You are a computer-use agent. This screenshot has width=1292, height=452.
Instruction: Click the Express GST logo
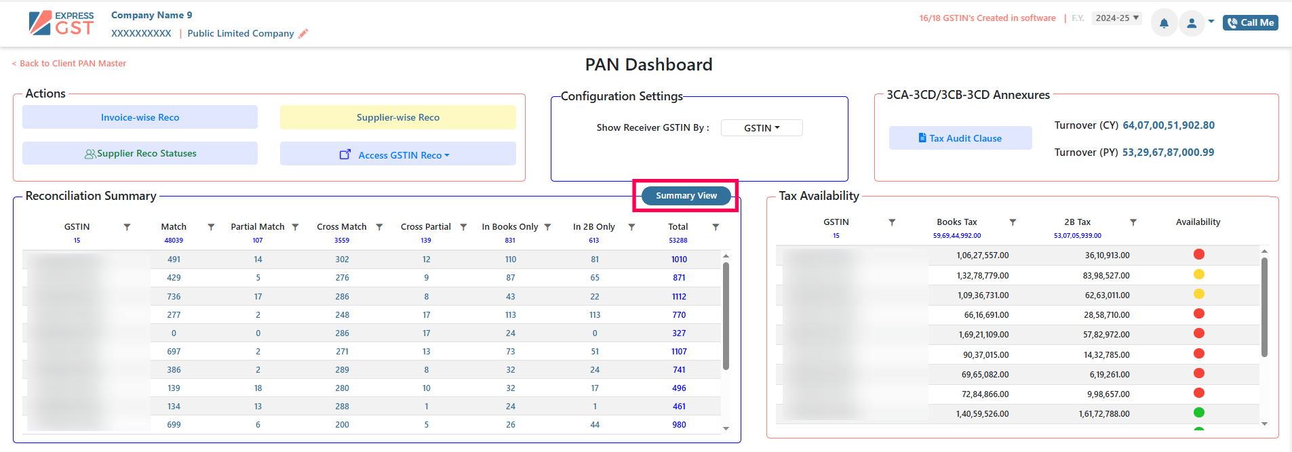coord(62,23)
